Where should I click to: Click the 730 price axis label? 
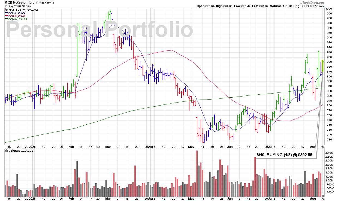(329, 139)
